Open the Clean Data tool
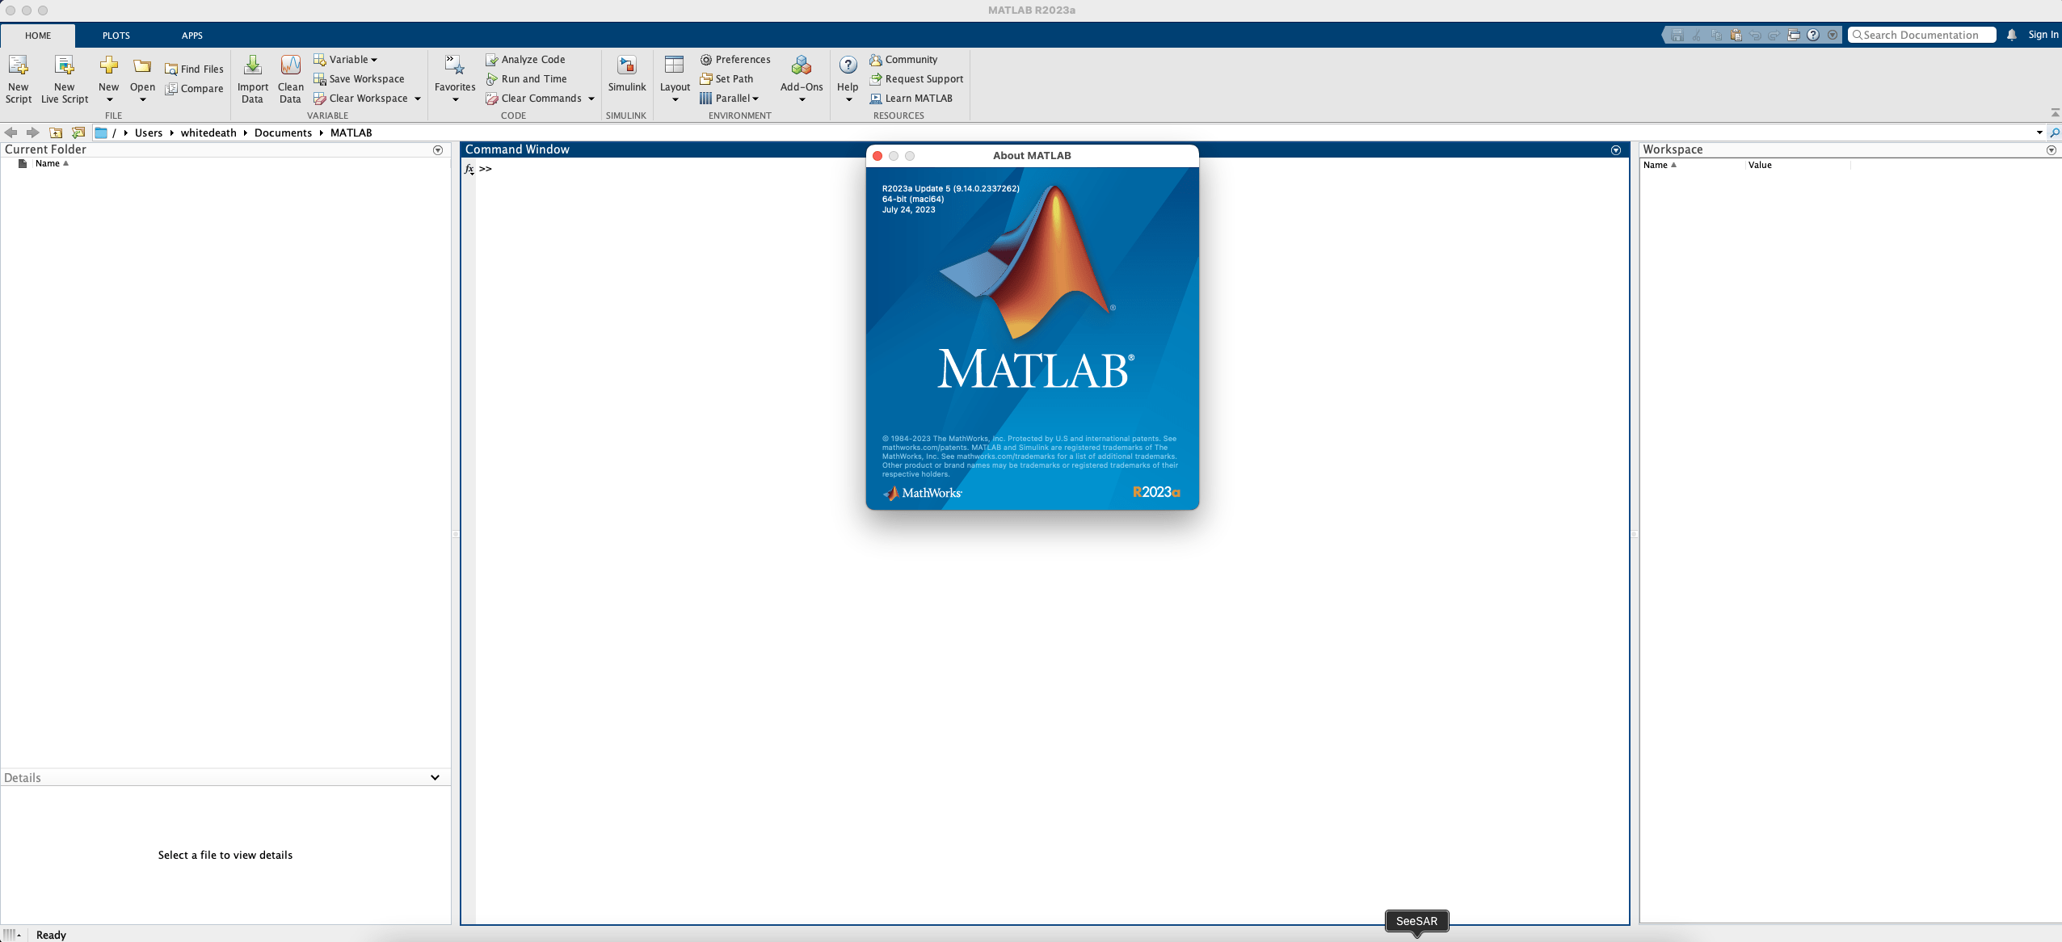The image size is (2062, 942). 290,78
